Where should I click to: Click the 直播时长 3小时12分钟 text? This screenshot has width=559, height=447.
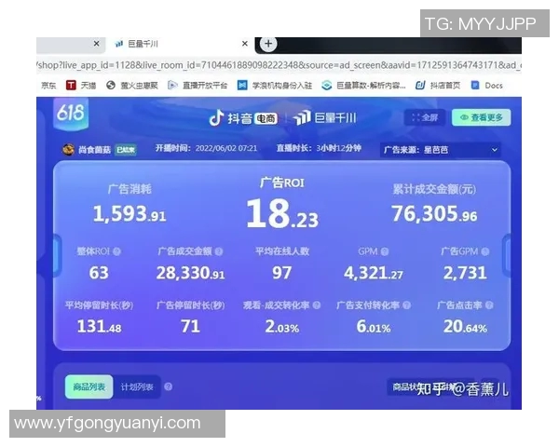click(x=319, y=148)
